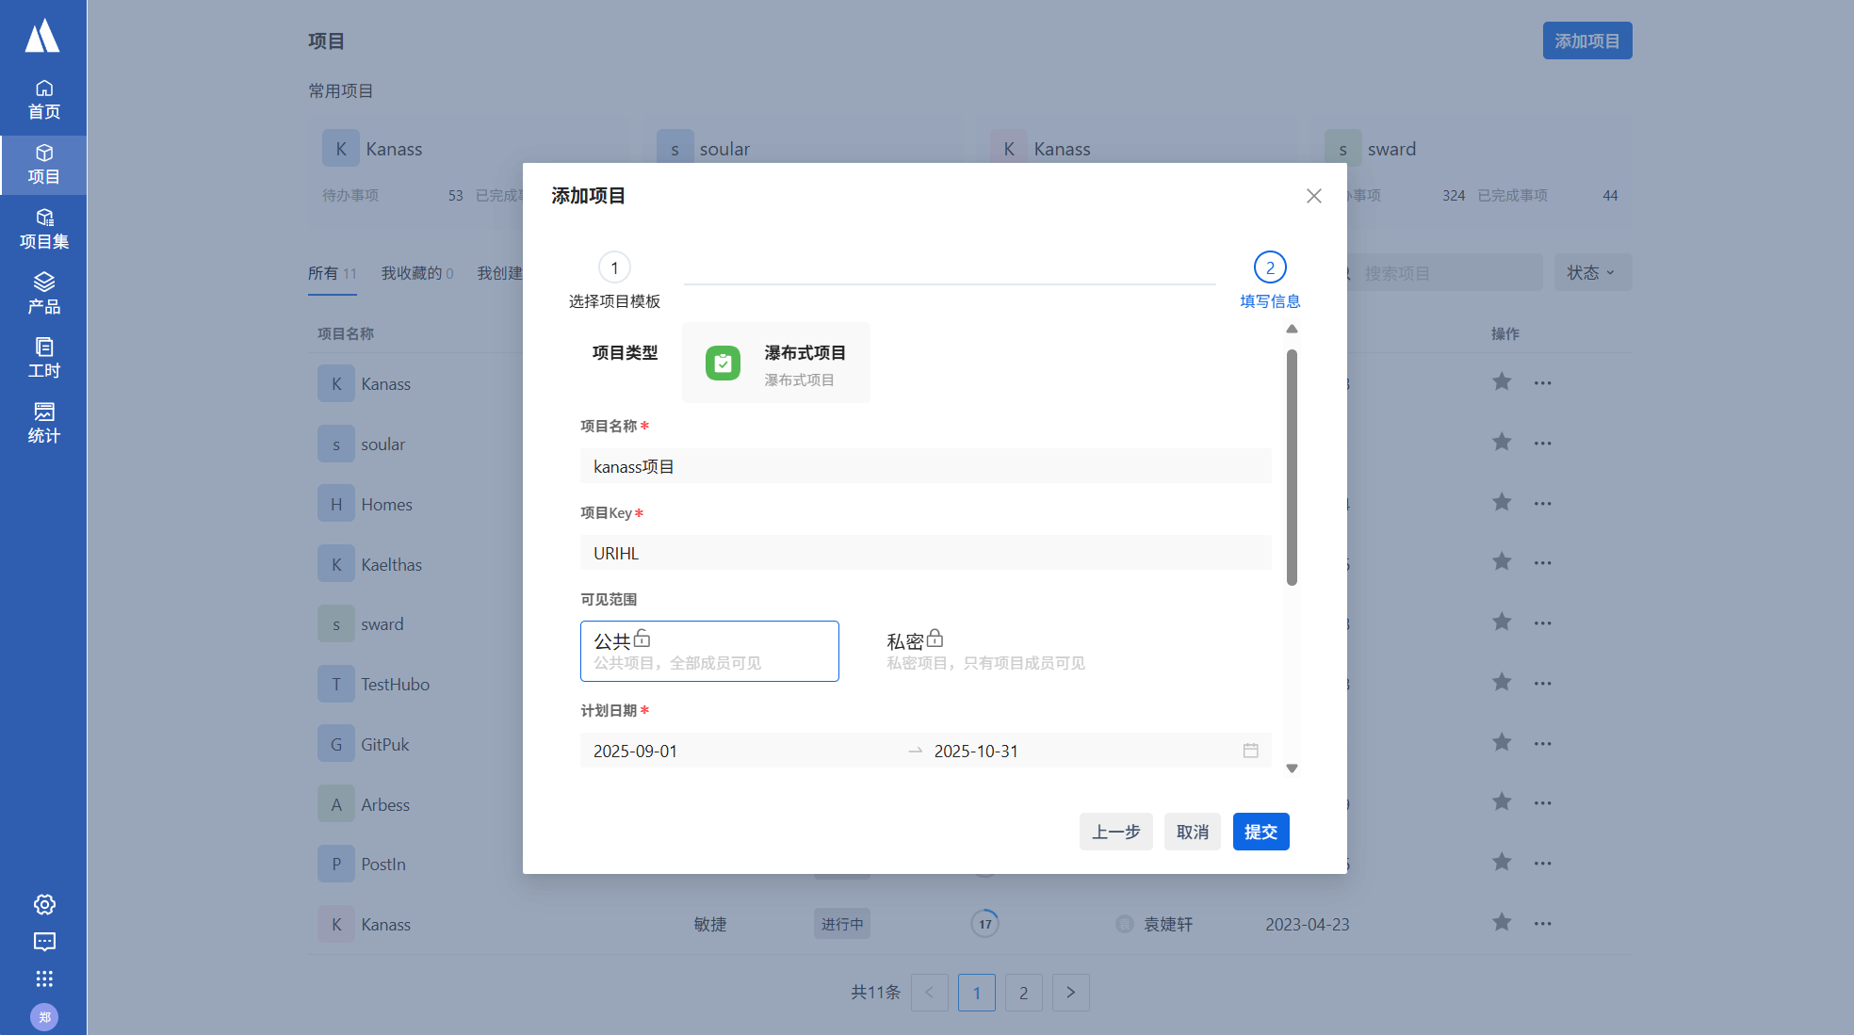Open the 状态 status dropdown
Image resolution: width=1854 pixels, height=1035 pixels.
pyautogui.click(x=1591, y=272)
